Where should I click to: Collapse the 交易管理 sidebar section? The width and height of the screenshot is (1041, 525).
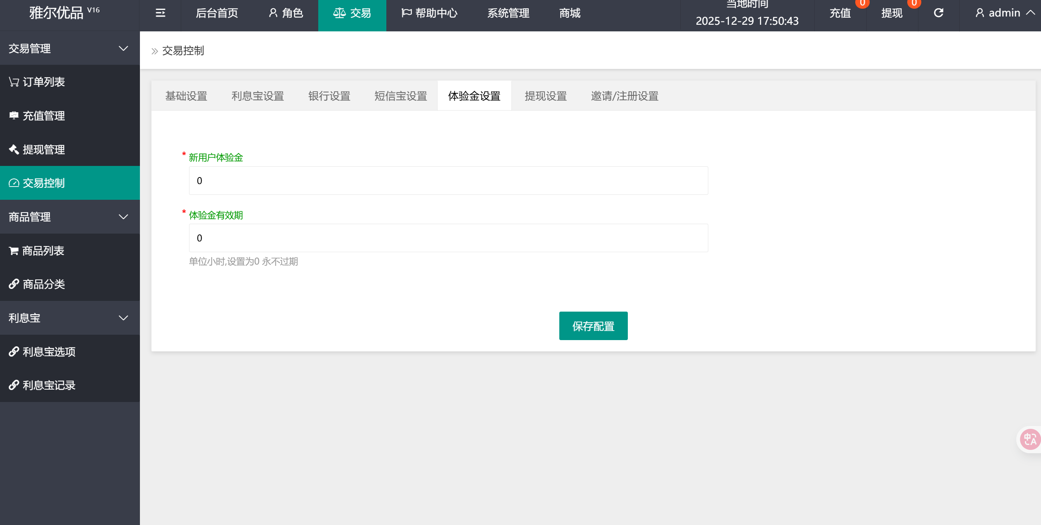pyautogui.click(x=69, y=48)
